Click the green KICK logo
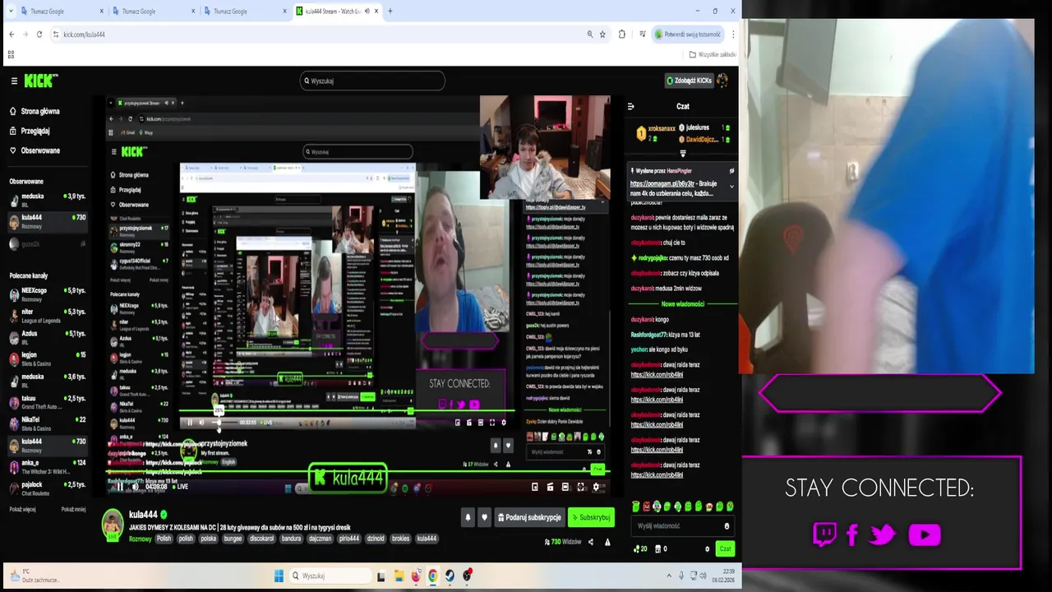 40,81
